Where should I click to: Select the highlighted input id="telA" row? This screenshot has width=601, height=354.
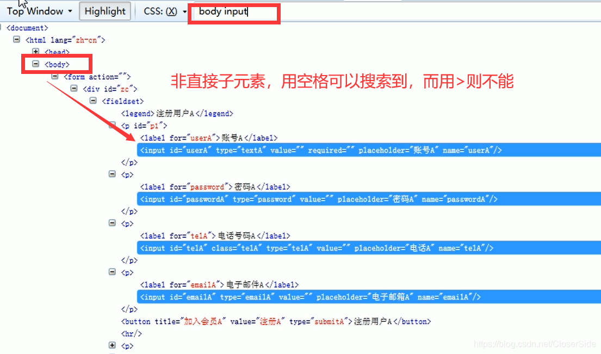pos(369,249)
